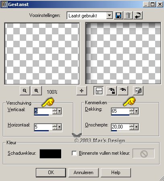This screenshot has height=181, width=164.
Task: Click the proof eye icon
Action: coord(123,91)
